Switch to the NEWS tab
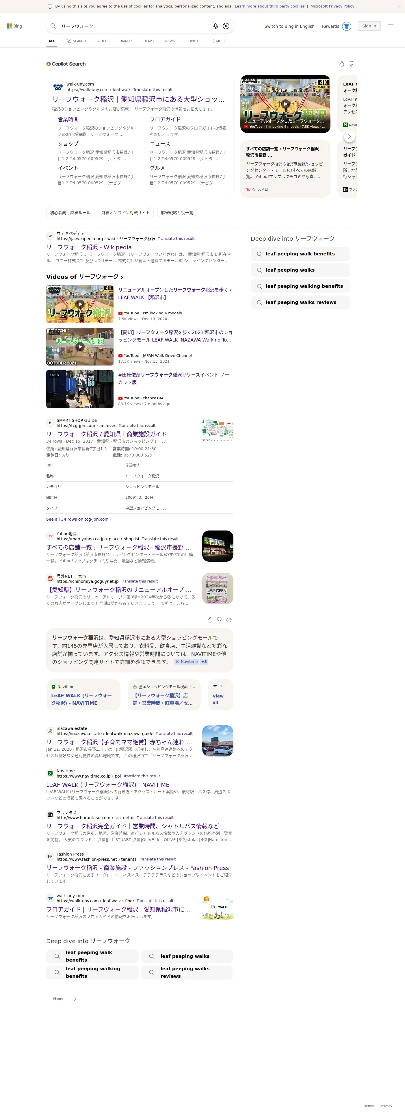 (x=170, y=41)
